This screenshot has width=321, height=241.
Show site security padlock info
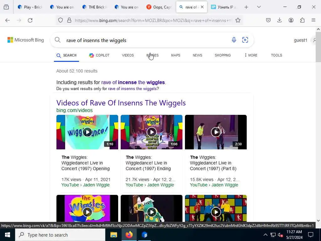[69, 20]
